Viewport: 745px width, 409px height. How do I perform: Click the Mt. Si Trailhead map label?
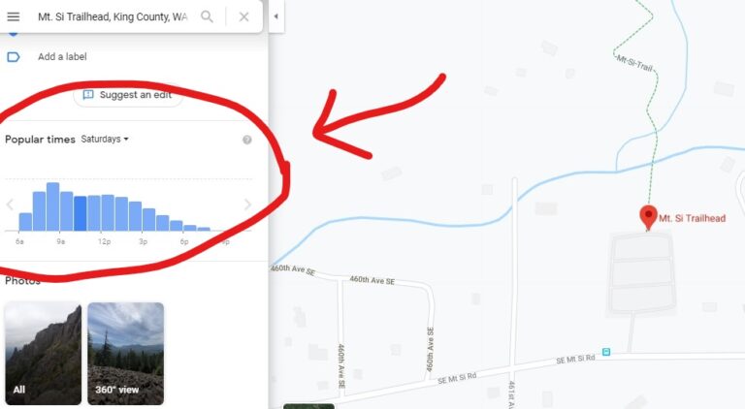pos(692,218)
